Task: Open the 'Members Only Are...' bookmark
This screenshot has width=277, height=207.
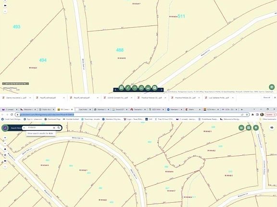Action: [x=112, y=119]
